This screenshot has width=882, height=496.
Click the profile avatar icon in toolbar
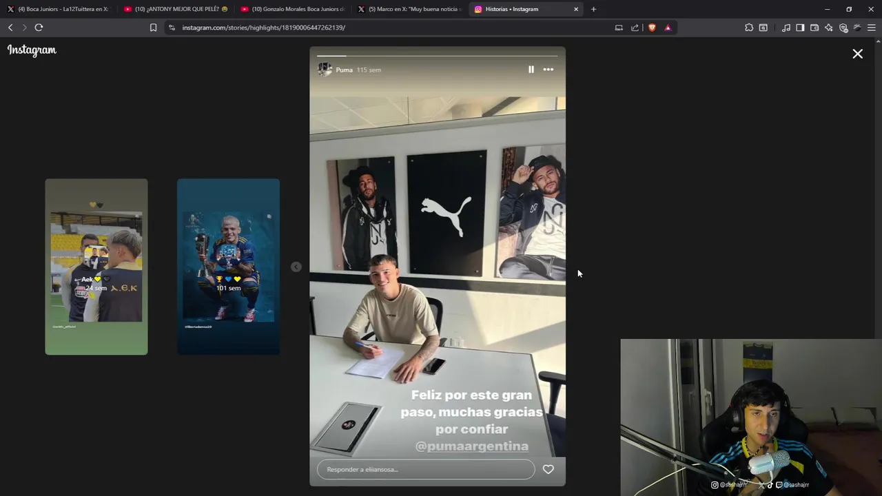point(857,28)
